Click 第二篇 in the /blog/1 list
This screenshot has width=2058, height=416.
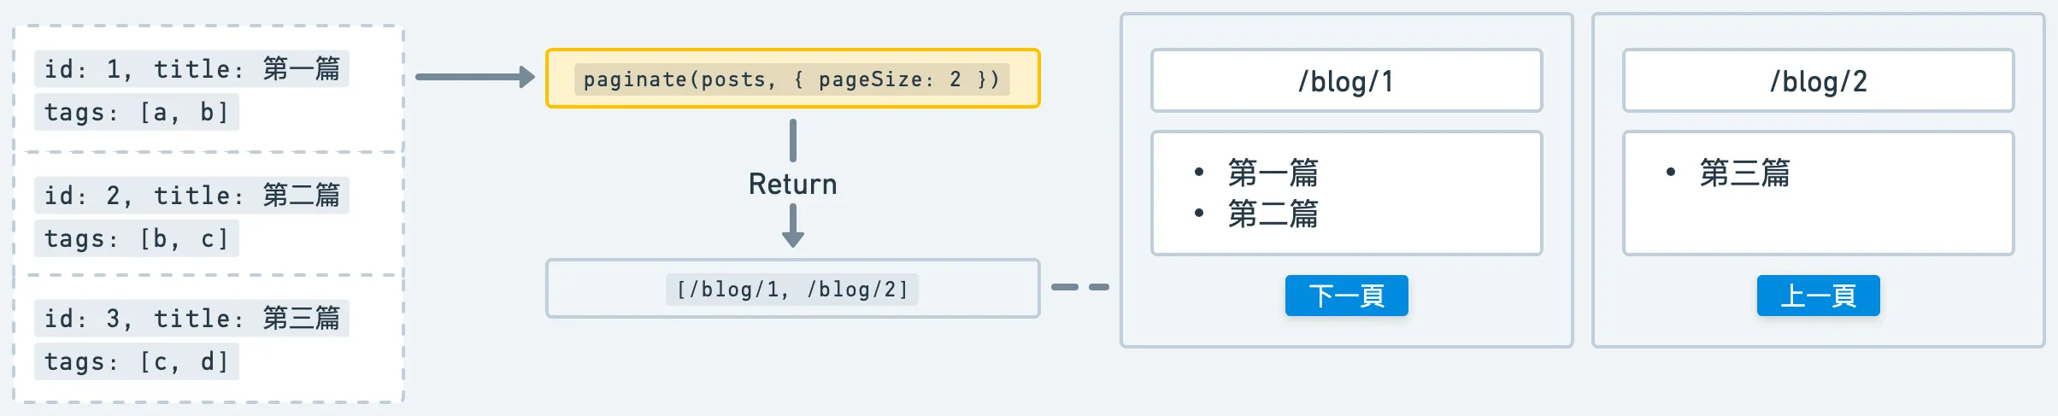tap(1273, 214)
